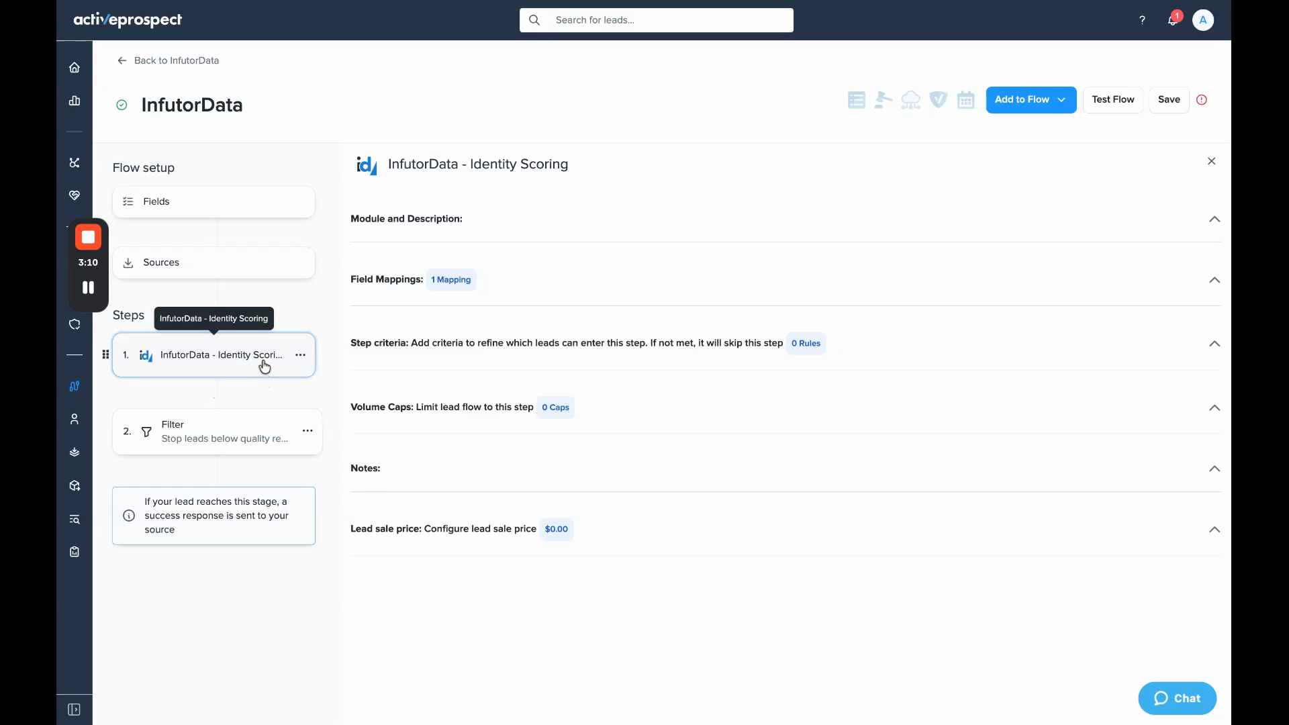Collapse Volume Caps section

[x=1214, y=407]
